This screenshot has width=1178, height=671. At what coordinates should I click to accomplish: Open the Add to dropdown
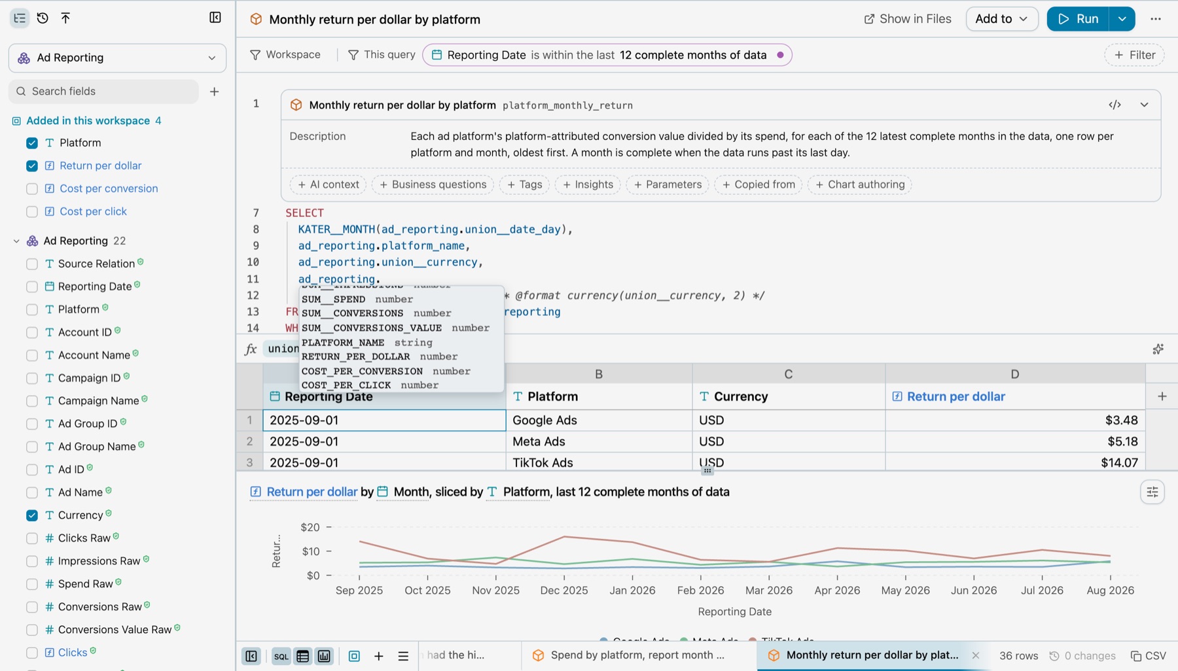[x=1001, y=19]
